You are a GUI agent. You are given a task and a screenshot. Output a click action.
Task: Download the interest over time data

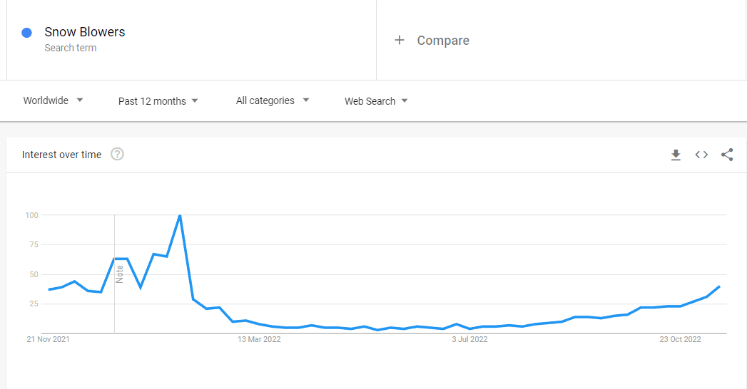pyautogui.click(x=676, y=155)
